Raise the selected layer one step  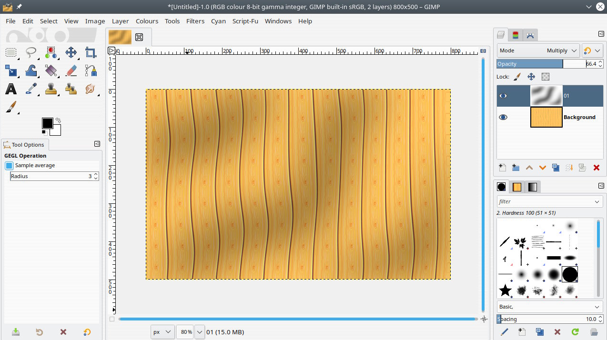point(529,168)
